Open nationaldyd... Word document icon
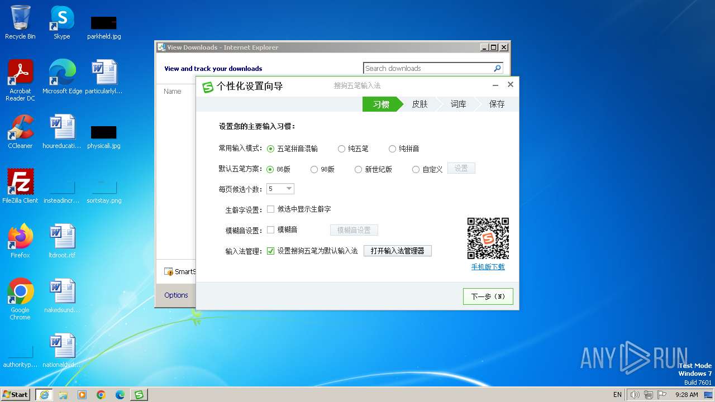Screen dimensions: 715x402 click(62, 350)
